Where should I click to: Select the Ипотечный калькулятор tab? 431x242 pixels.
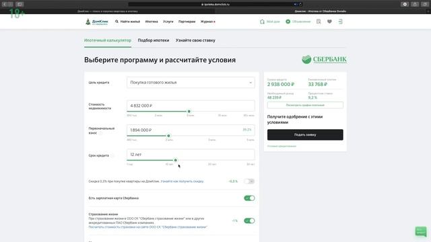click(x=108, y=40)
